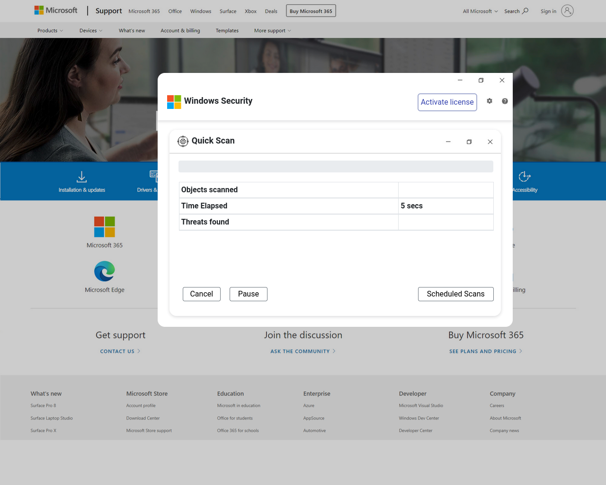The width and height of the screenshot is (606, 485).
Task: Close the Windows Security window
Action: click(502, 80)
